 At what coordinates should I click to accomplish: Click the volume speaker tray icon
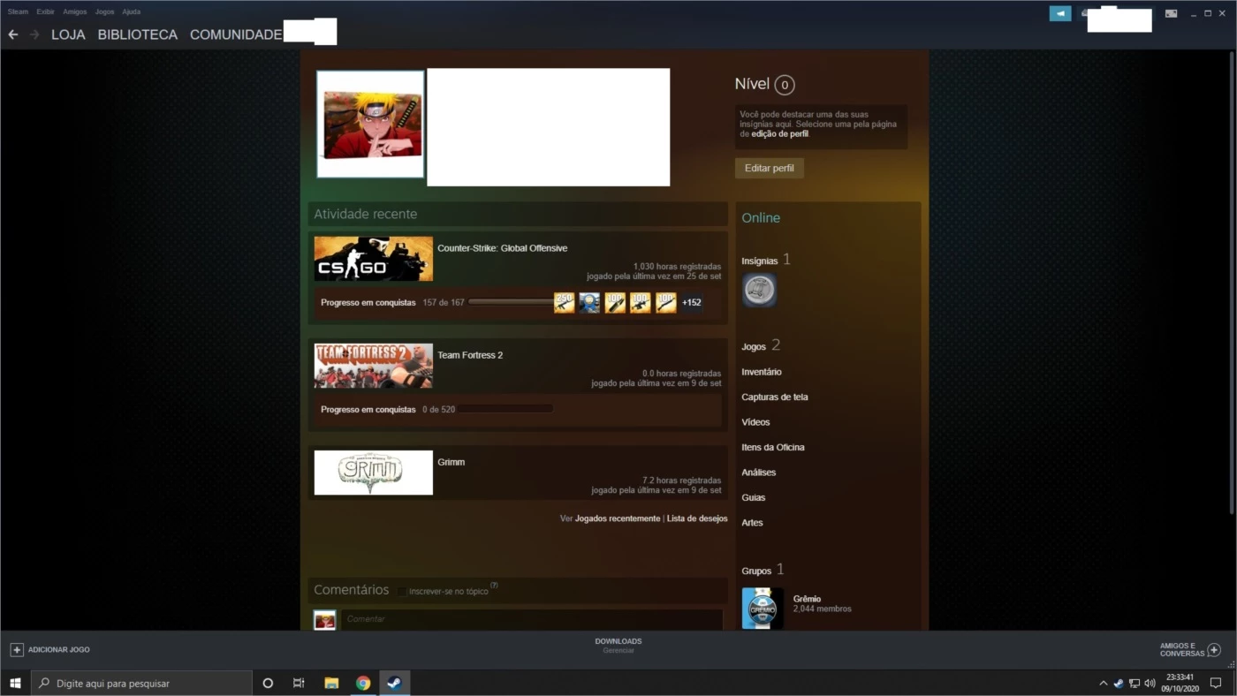tap(1150, 683)
